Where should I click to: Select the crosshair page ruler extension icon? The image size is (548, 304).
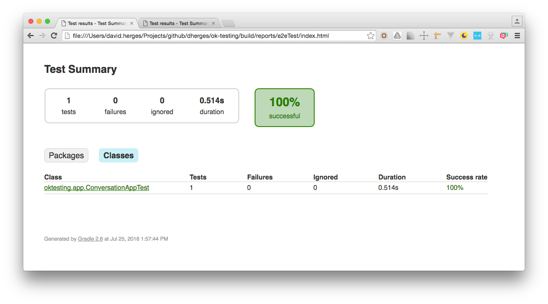pos(424,35)
